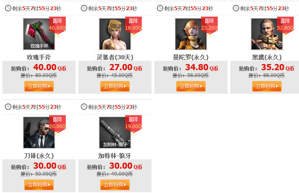Screen dimensions: 299x193
Task: Hit 立即抢购 for 黑鹰(永久)
Action: point(267,86)
